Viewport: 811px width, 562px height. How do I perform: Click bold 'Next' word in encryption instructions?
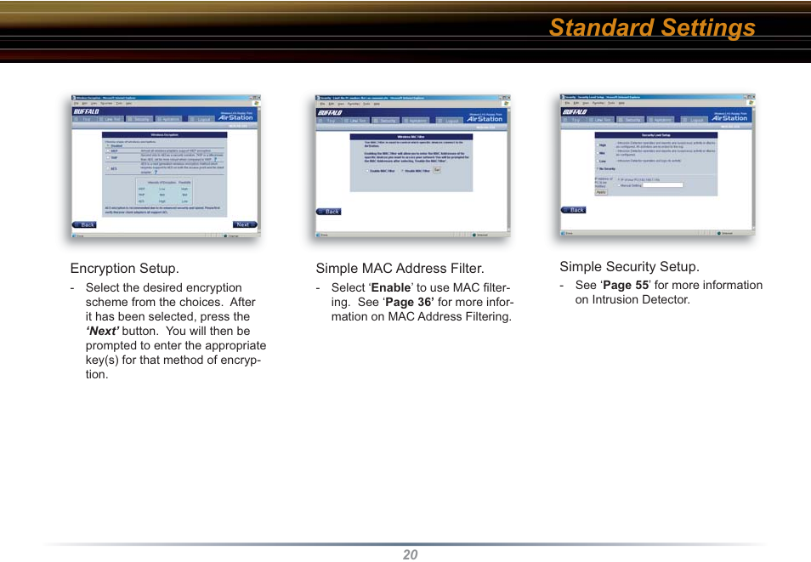click(103, 332)
